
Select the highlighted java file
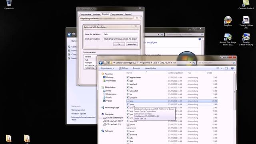point(172,101)
